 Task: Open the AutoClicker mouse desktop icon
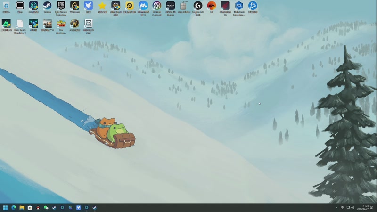pos(184,7)
